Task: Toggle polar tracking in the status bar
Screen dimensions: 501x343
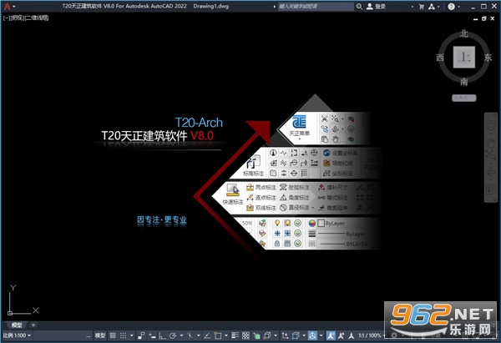Action: point(173,335)
